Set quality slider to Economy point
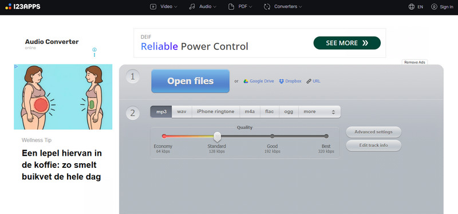This screenshot has width=458, height=214. pos(164,136)
